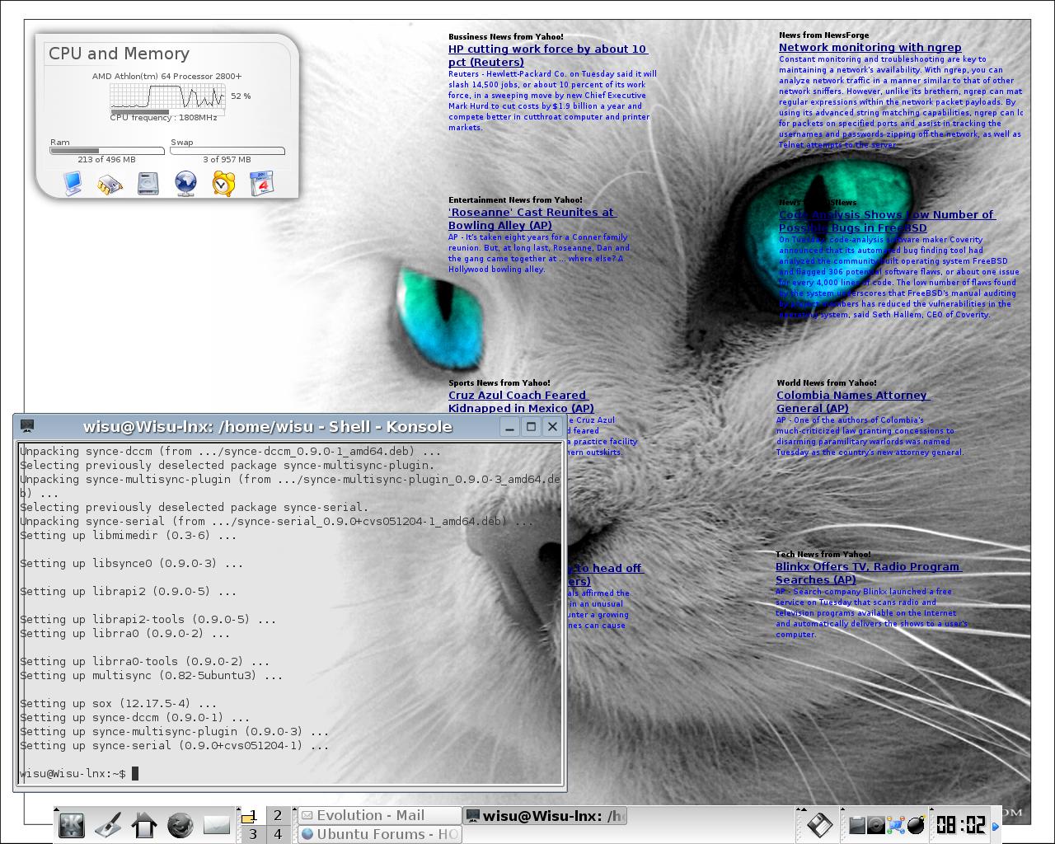Open the 'Roseanne' Cast Reunites headline
Screen dimensions: 1055x844
(532, 218)
